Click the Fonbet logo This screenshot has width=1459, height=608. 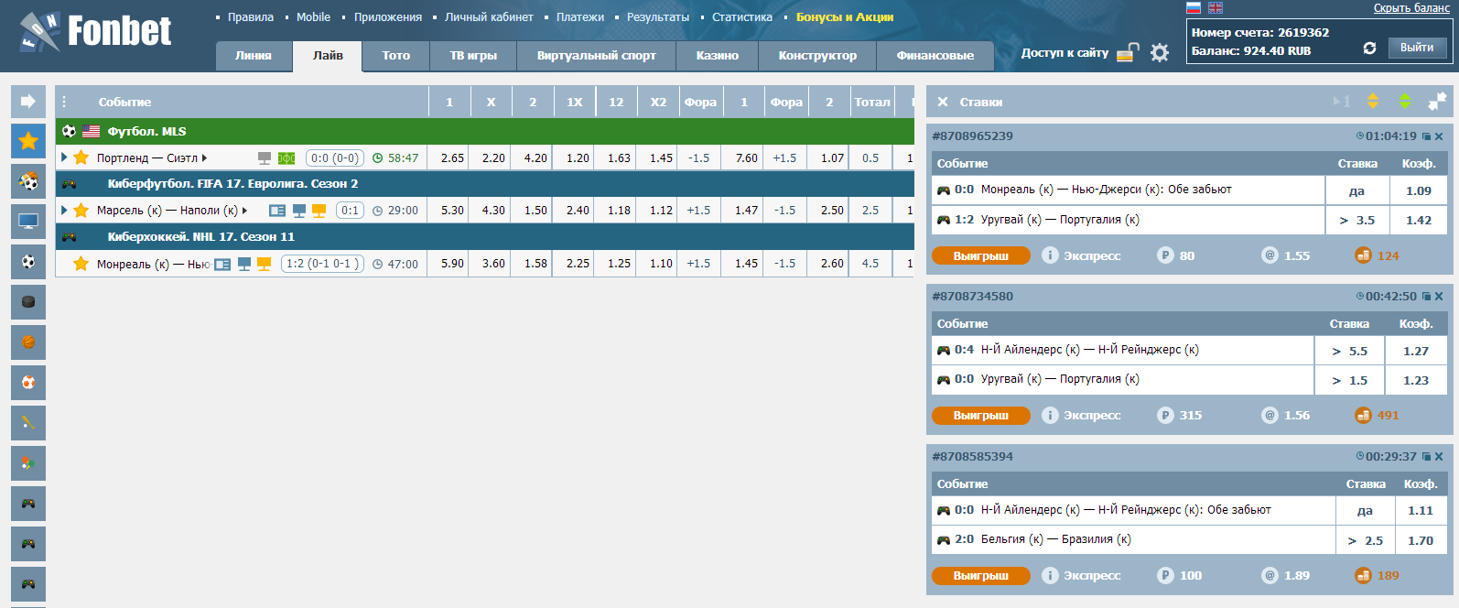(95, 31)
